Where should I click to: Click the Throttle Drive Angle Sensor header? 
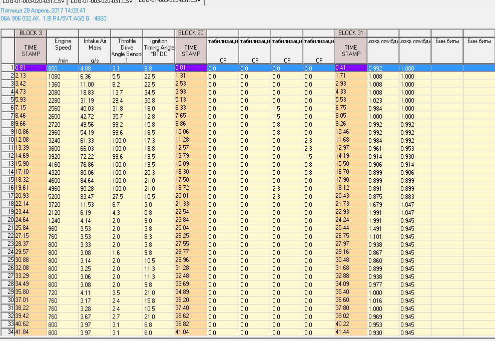click(x=127, y=51)
